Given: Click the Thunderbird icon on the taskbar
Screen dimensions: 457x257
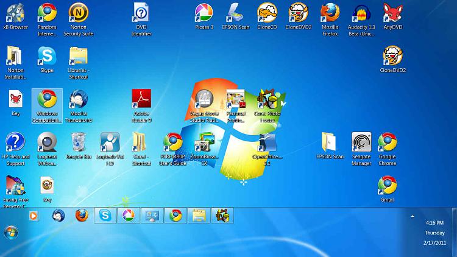Looking at the screenshot, I should pyautogui.click(x=58, y=216).
